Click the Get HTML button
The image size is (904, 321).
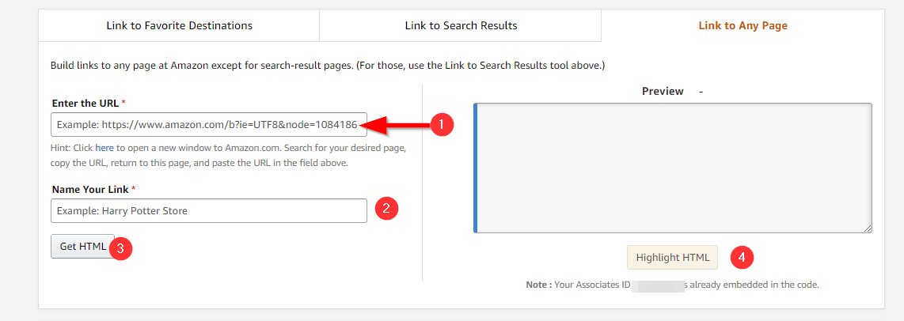(x=83, y=246)
